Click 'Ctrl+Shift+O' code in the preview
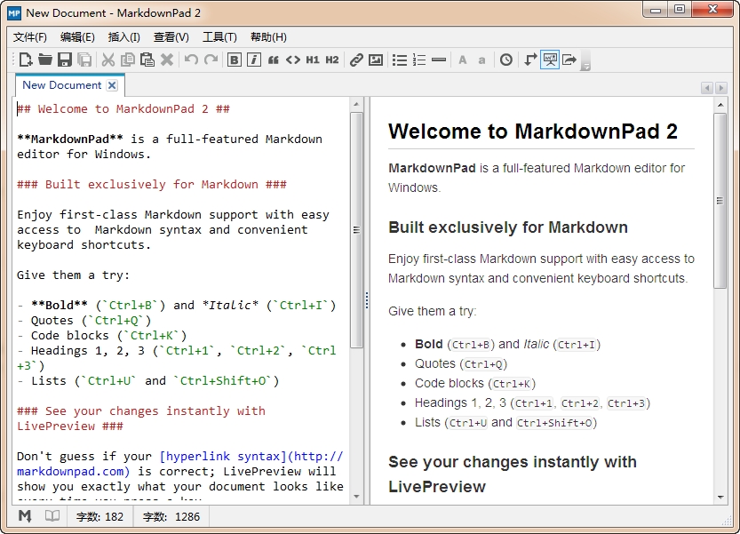 click(554, 423)
